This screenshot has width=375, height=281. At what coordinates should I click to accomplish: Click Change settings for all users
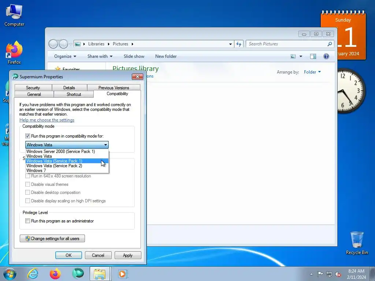click(x=52, y=239)
